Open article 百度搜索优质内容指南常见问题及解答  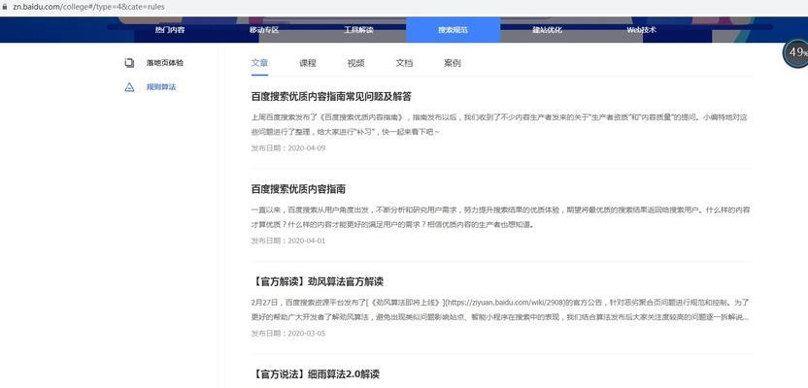[331, 96]
